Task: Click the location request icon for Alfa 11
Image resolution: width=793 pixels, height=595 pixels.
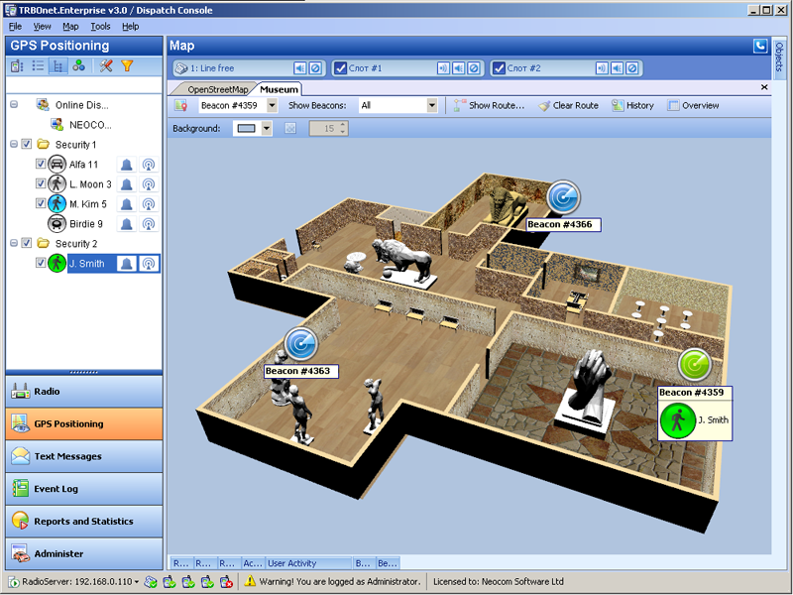Action: [148, 165]
